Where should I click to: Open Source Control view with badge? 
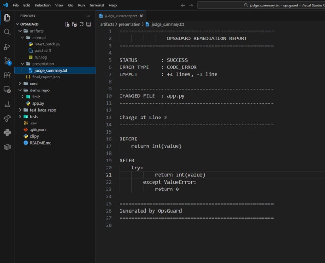7,61
